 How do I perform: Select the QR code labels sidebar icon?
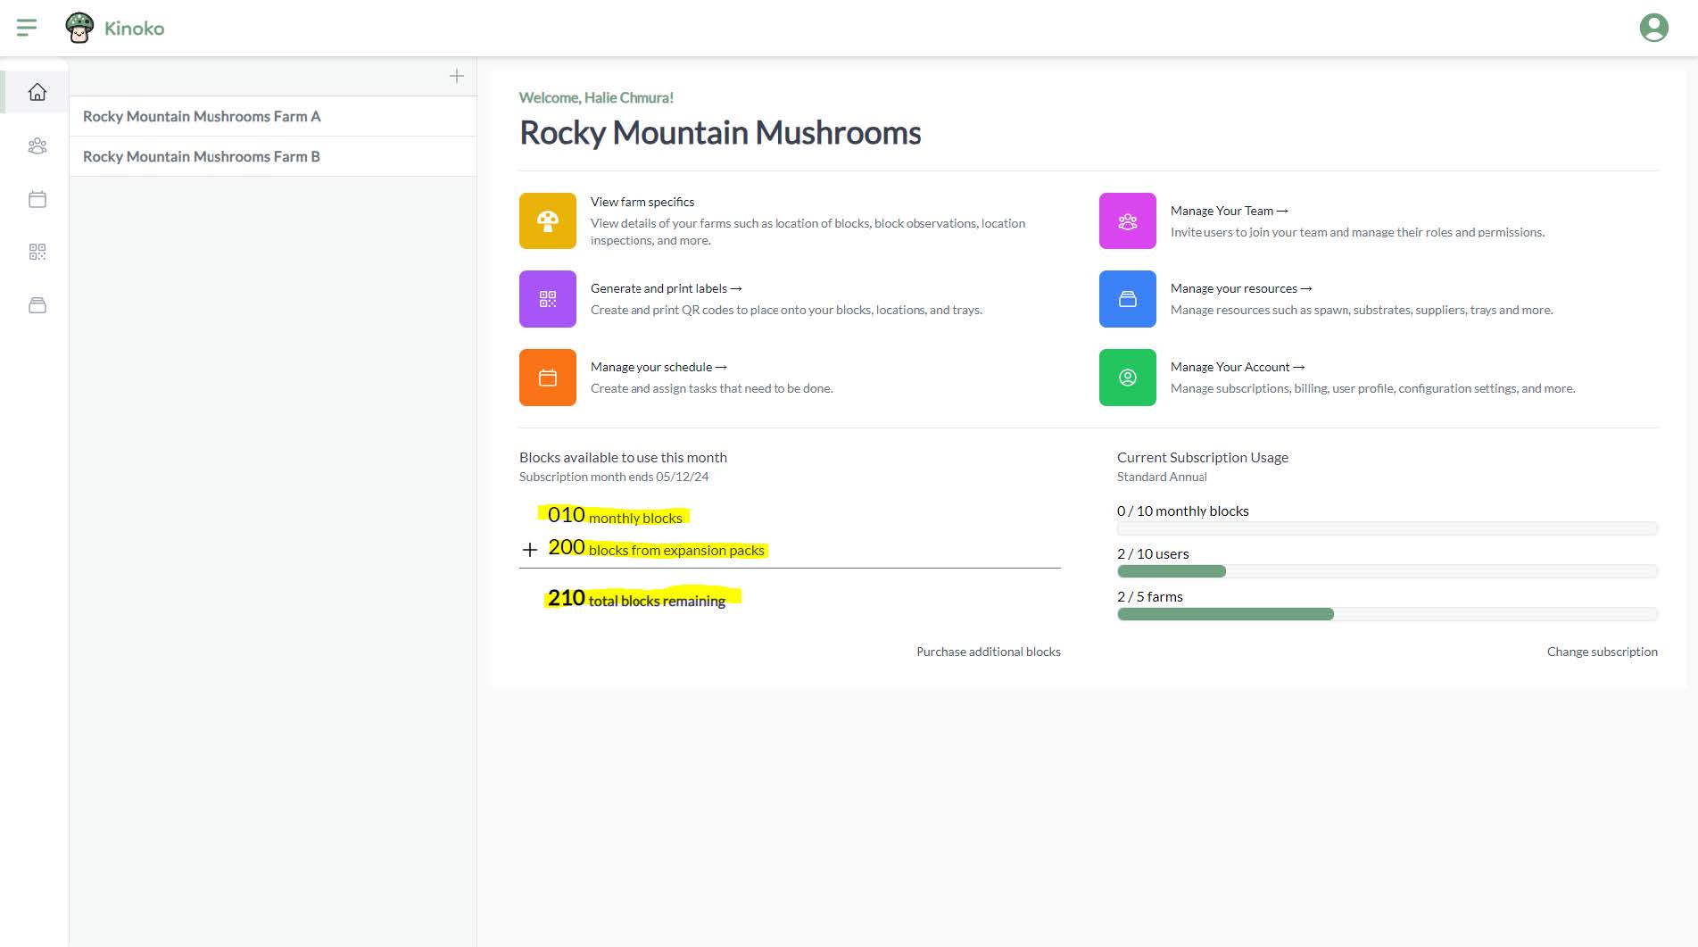click(37, 253)
